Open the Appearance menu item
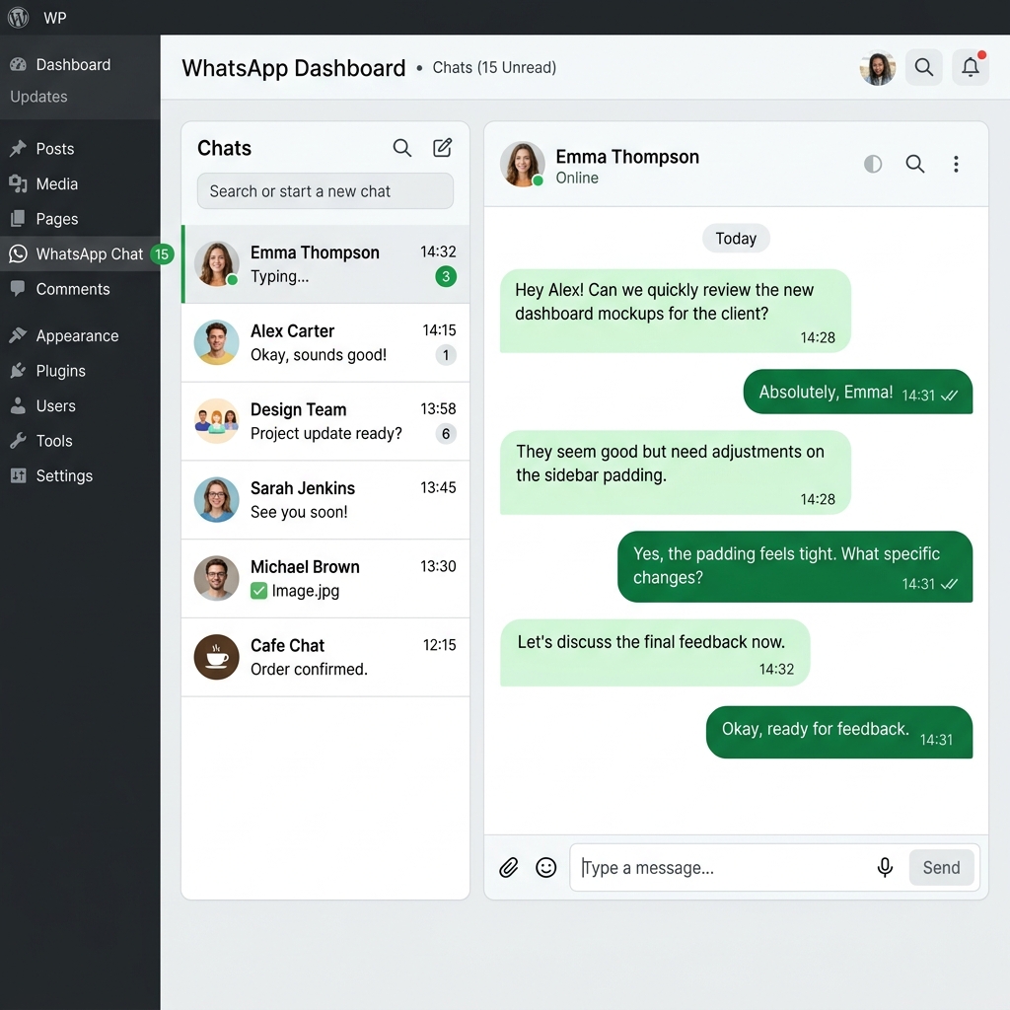 point(80,335)
